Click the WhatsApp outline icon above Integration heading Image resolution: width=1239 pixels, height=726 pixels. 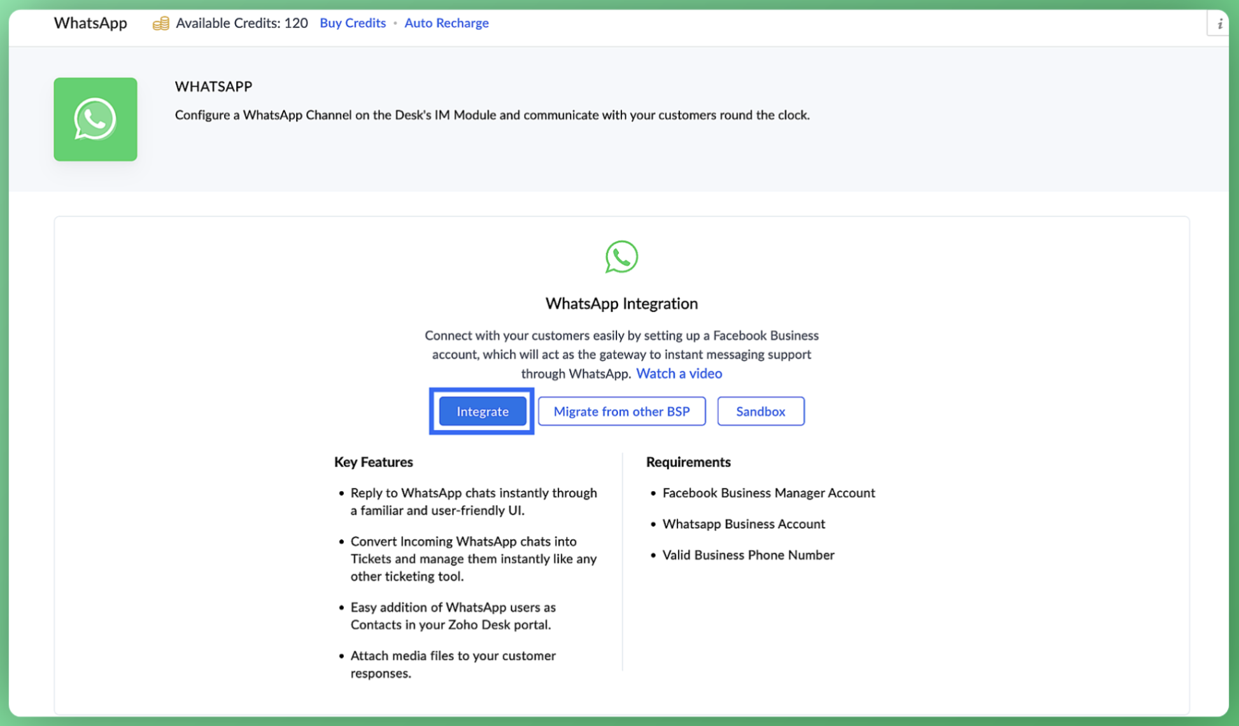[621, 257]
